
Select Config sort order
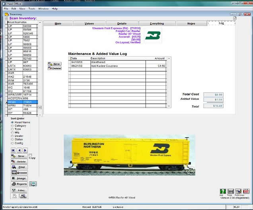tap(12, 143)
